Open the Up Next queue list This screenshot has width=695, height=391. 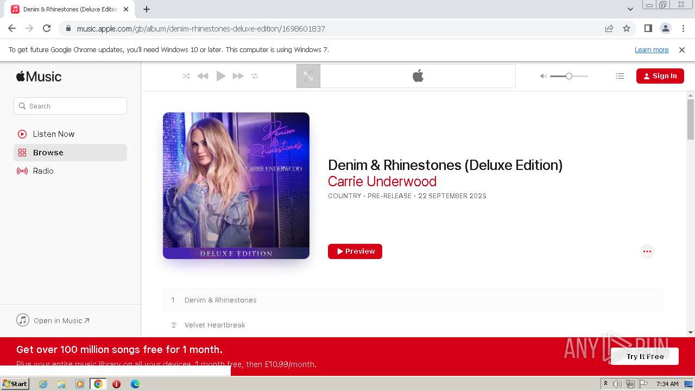click(620, 76)
